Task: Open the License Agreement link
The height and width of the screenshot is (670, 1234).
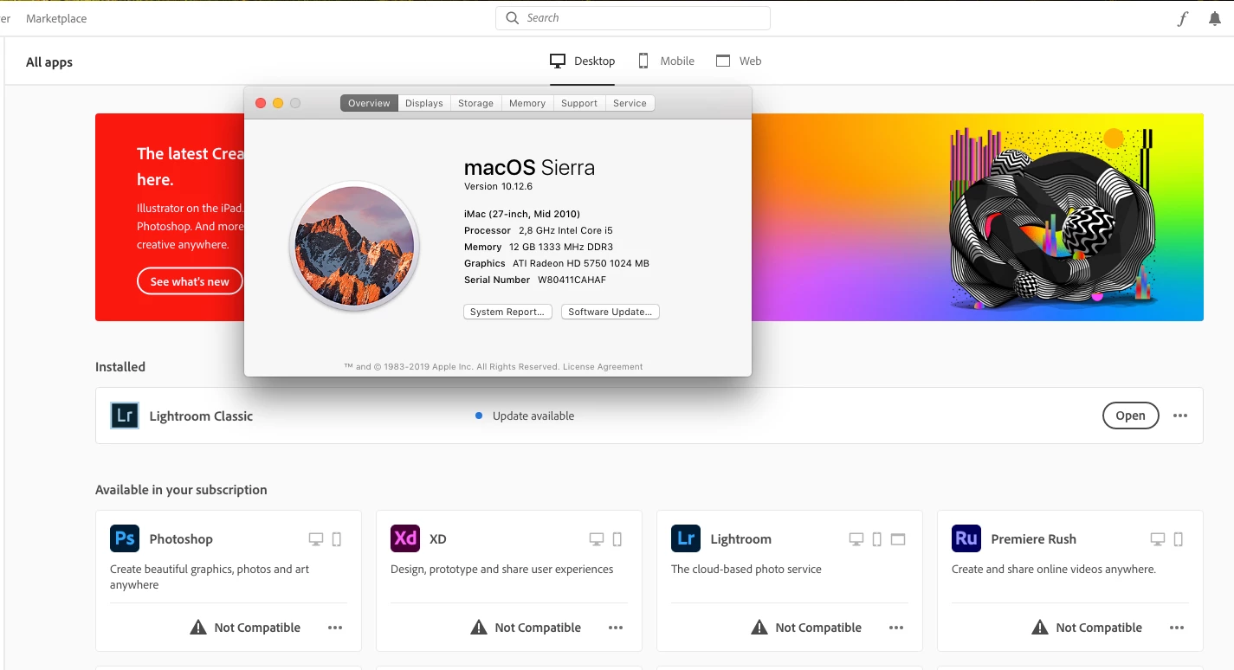Action: pos(603,366)
